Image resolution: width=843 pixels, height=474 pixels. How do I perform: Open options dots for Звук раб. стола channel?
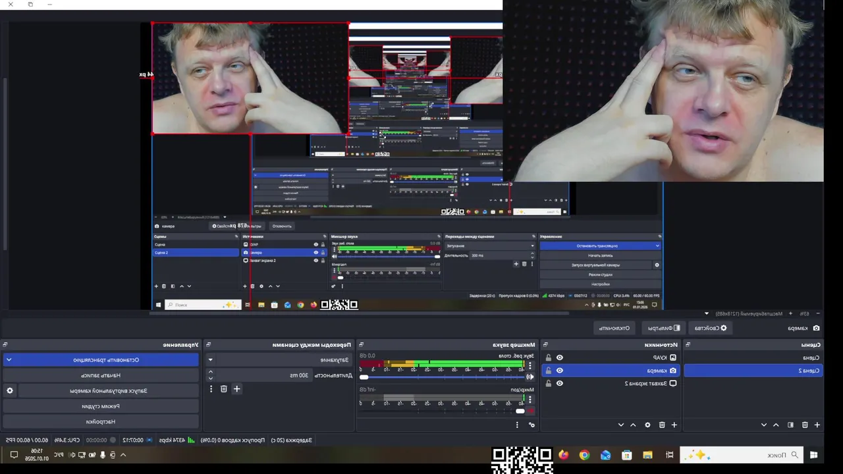point(530,365)
